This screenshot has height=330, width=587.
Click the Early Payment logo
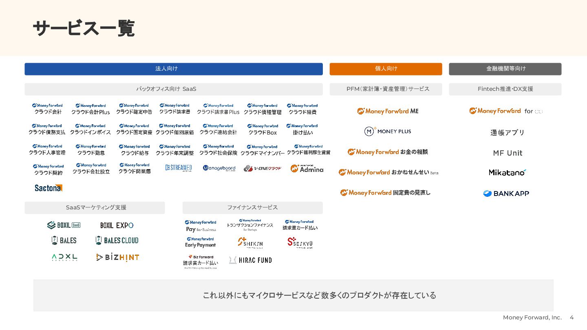click(201, 242)
